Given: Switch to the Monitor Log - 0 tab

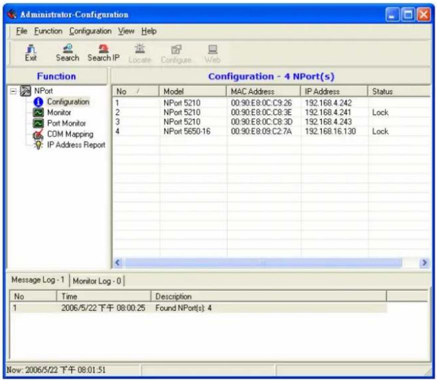Looking at the screenshot, I should click(97, 281).
